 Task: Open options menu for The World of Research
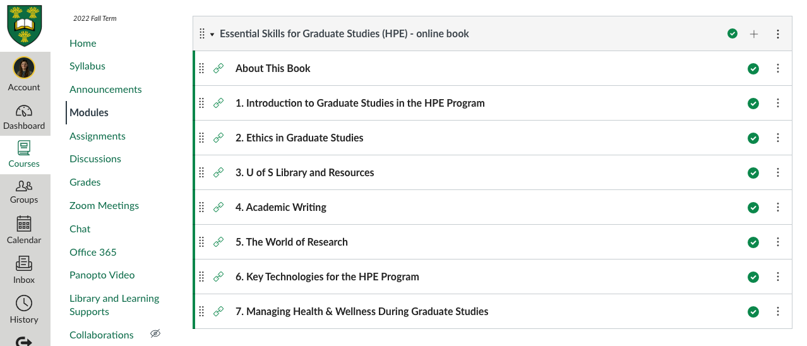778,242
